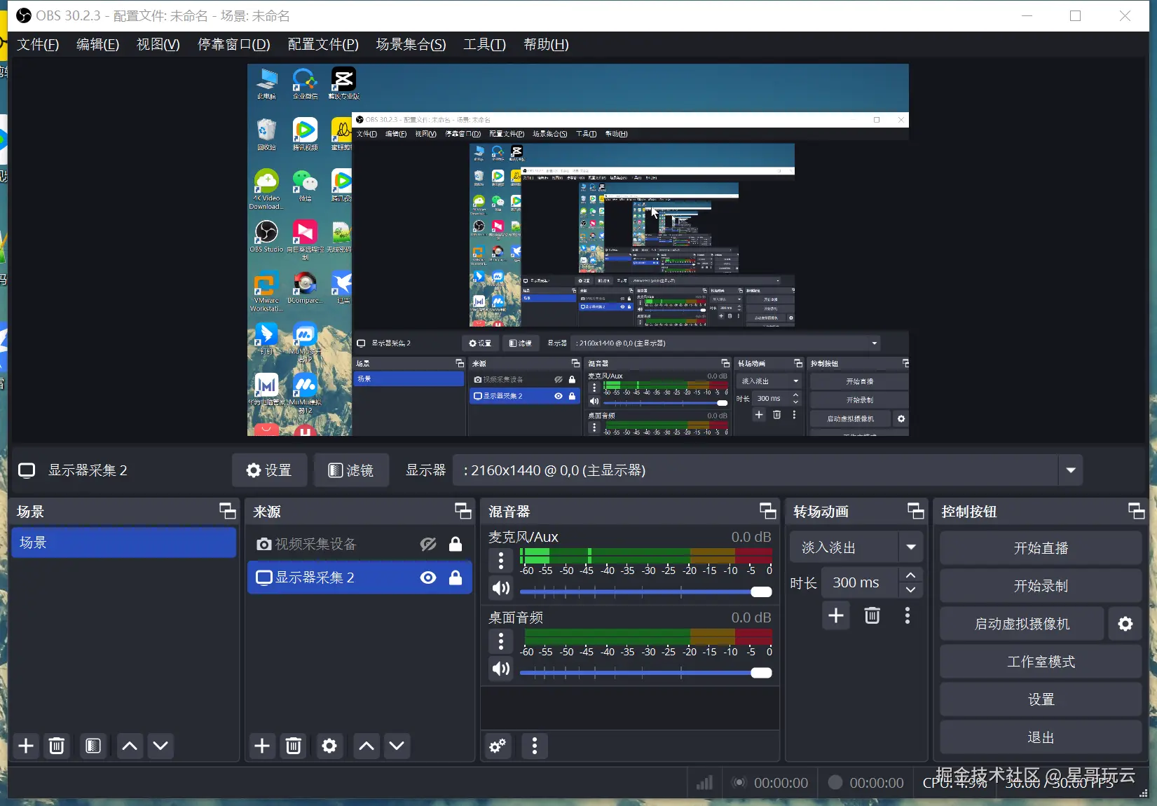The image size is (1157, 806).
Task: Undock the 场景 panel
Action: point(228,511)
